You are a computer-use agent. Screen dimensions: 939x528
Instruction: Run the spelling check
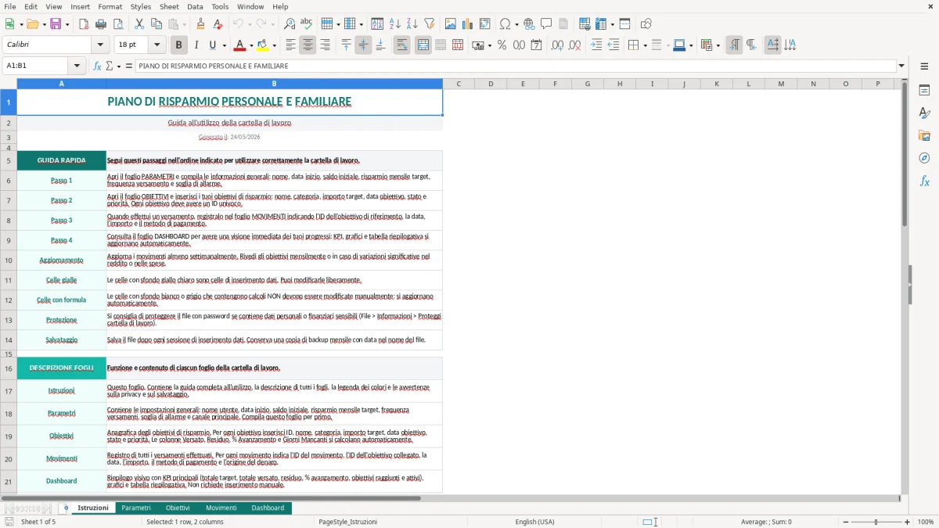[307, 24]
